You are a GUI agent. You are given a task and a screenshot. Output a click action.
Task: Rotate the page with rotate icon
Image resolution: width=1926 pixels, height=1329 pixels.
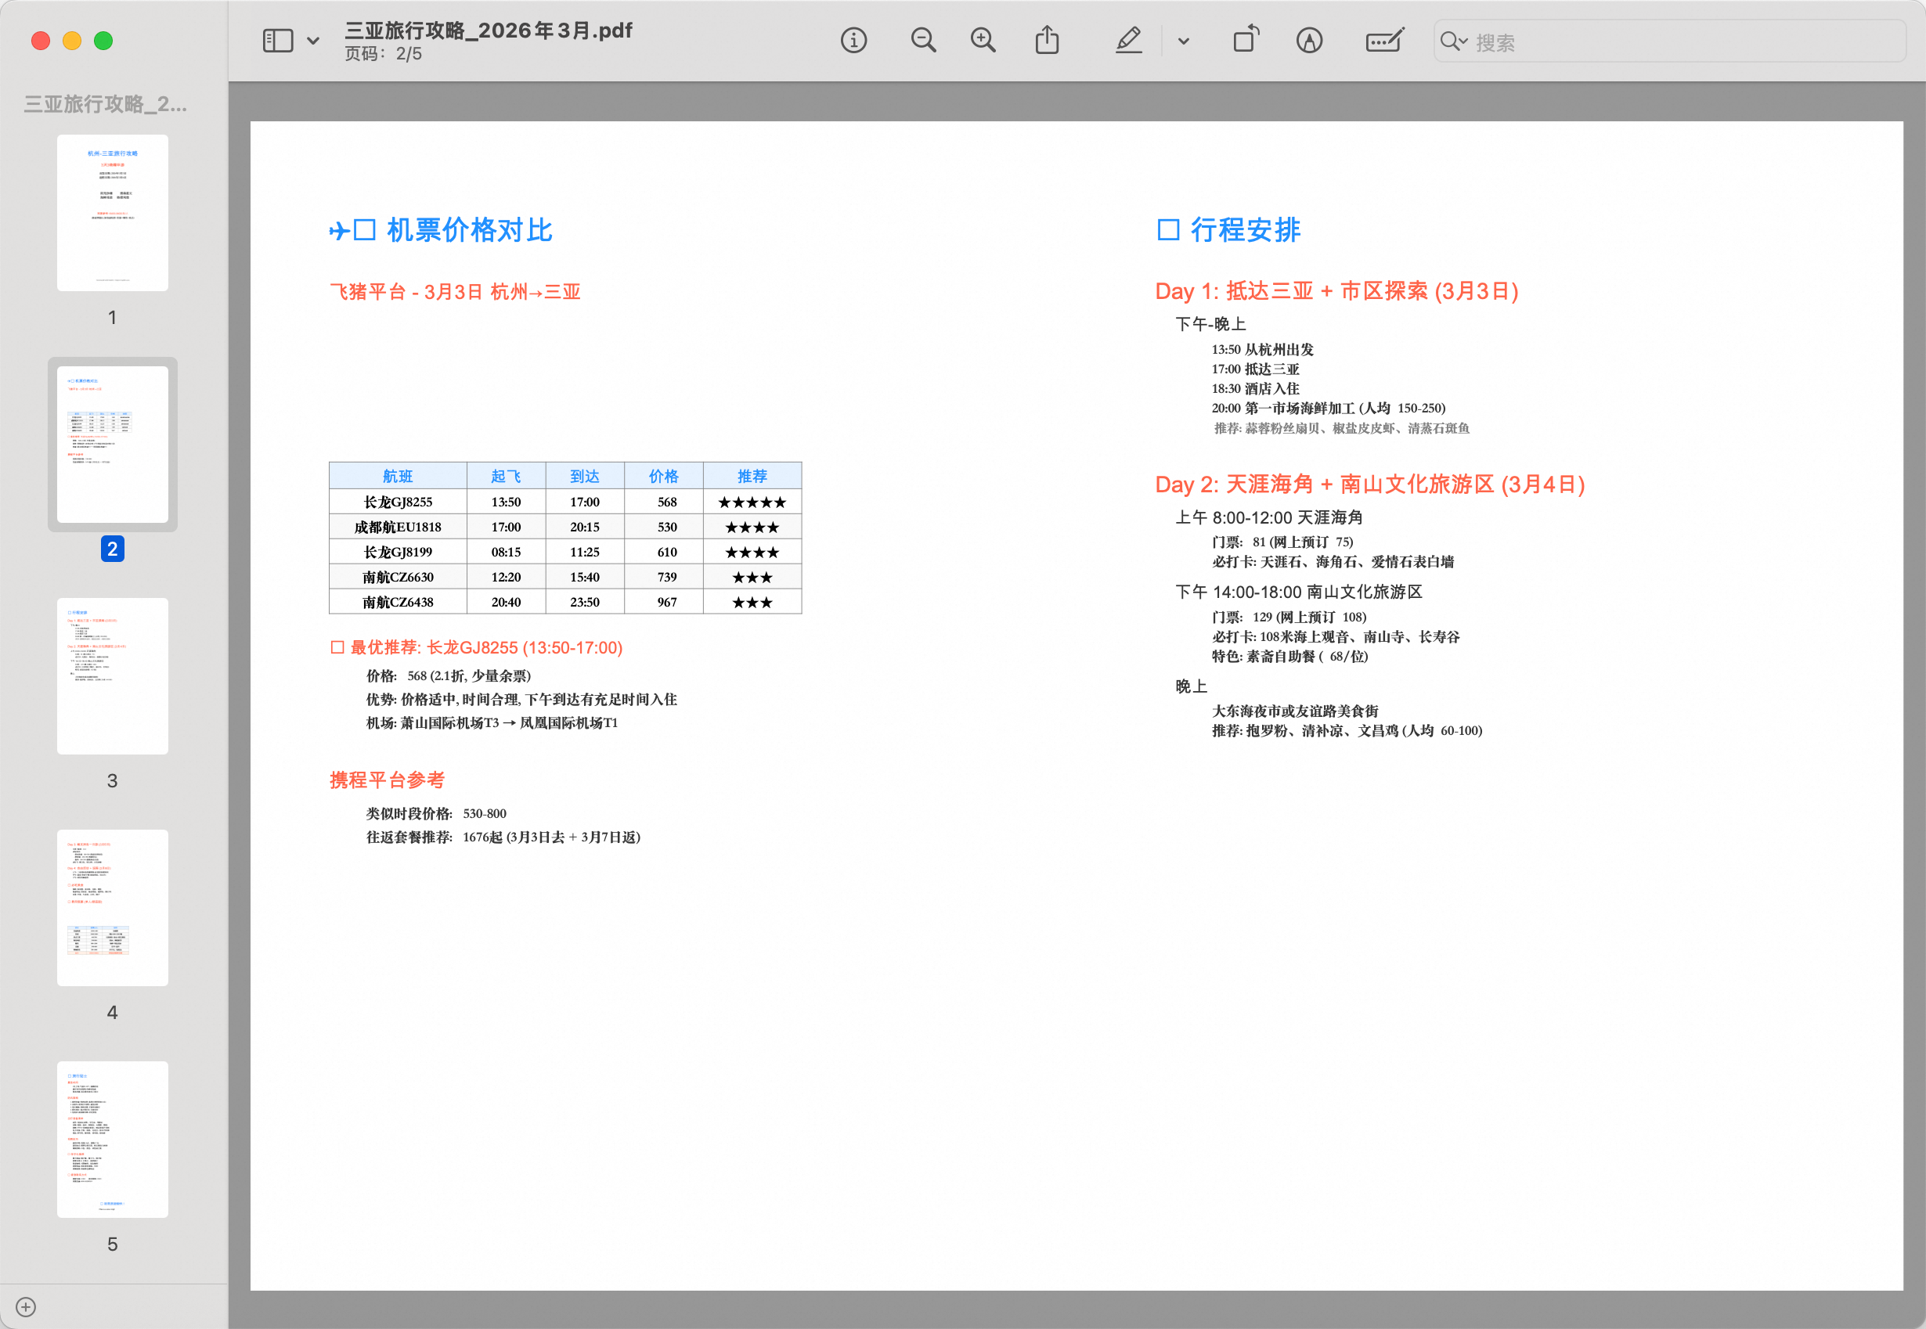pos(1246,40)
